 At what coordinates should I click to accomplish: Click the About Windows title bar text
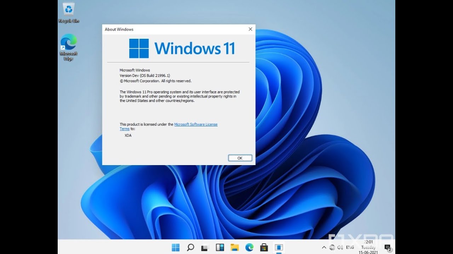[x=119, y=29]
